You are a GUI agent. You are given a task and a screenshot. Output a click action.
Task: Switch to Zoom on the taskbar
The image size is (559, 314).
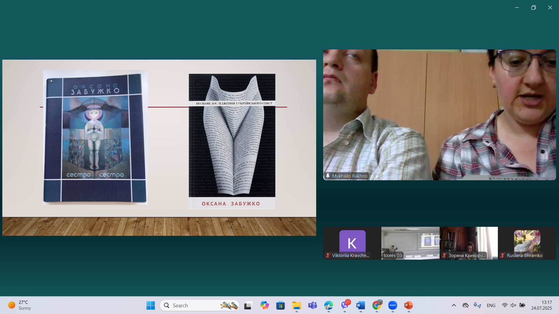point(392,305)
